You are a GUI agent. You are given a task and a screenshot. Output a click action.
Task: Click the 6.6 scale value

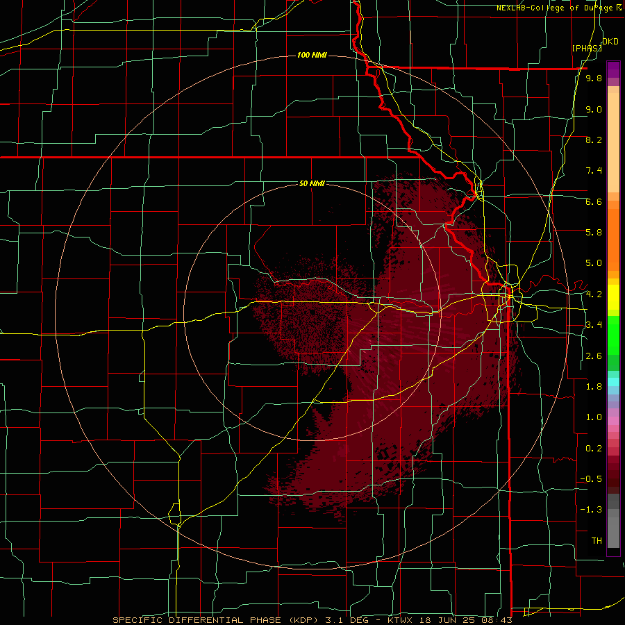coord(594,201)
